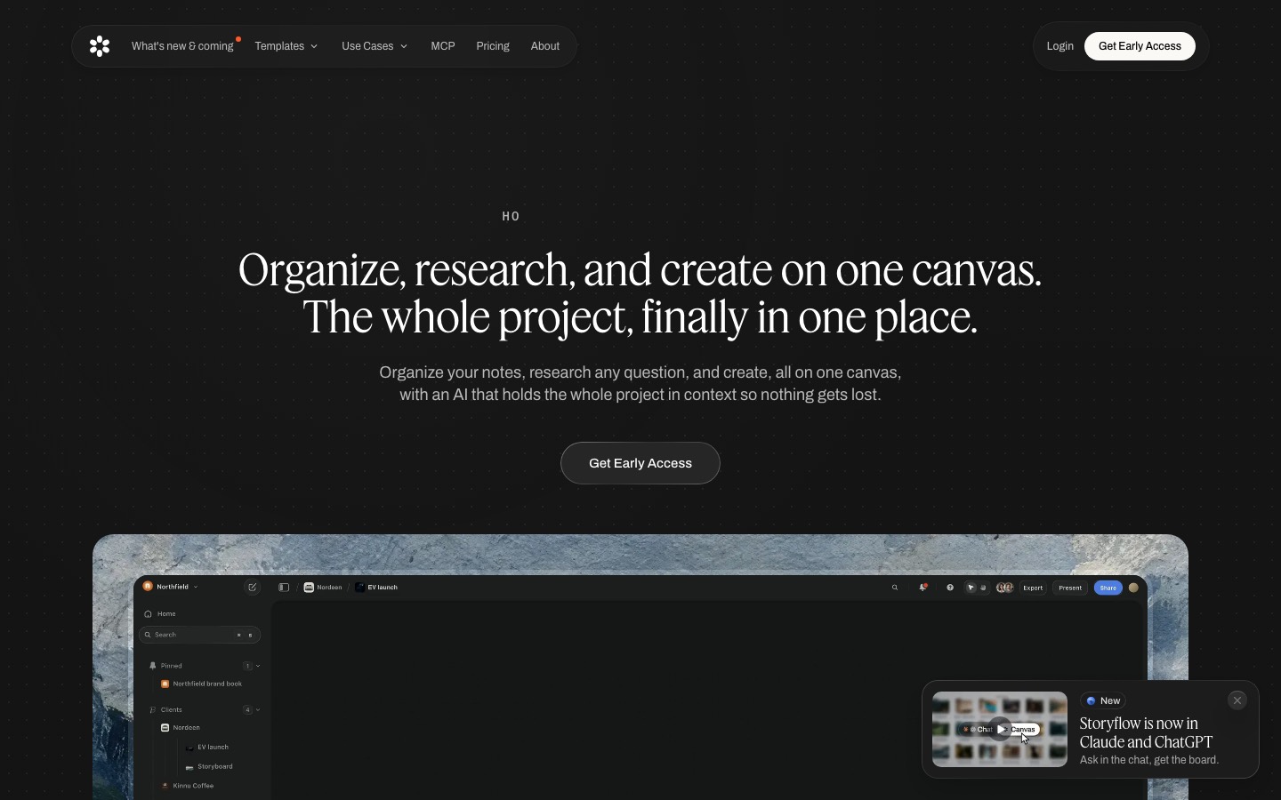
Task: Collapse the Pinned section chevron
Action: [x=258, y=666]
